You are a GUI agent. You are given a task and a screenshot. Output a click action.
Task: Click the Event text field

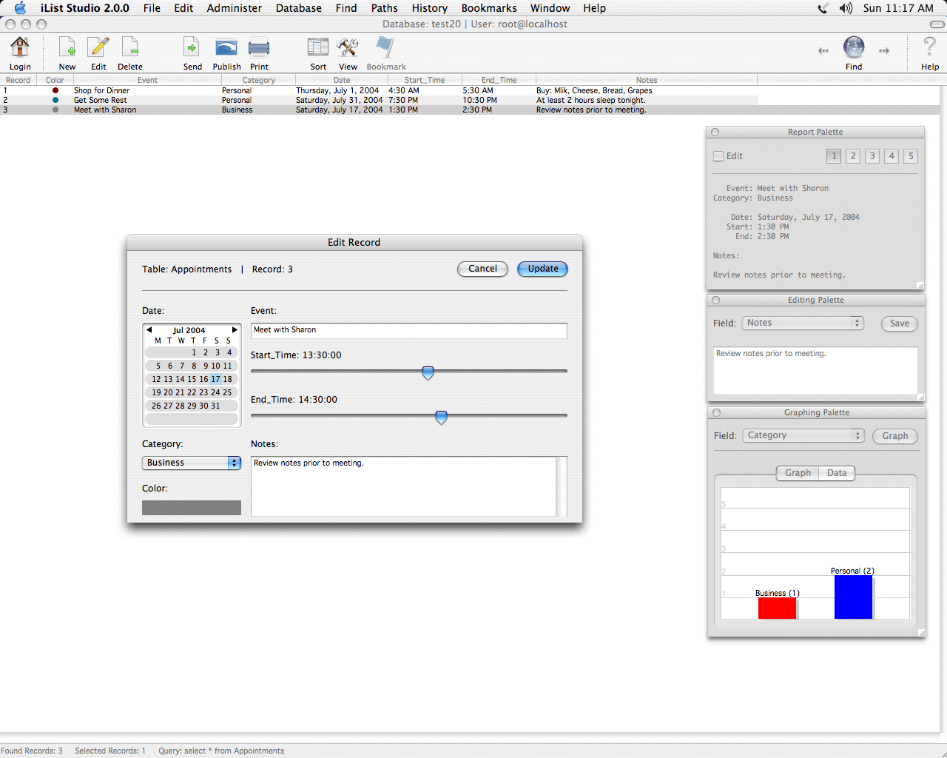(x=409, y=330)
